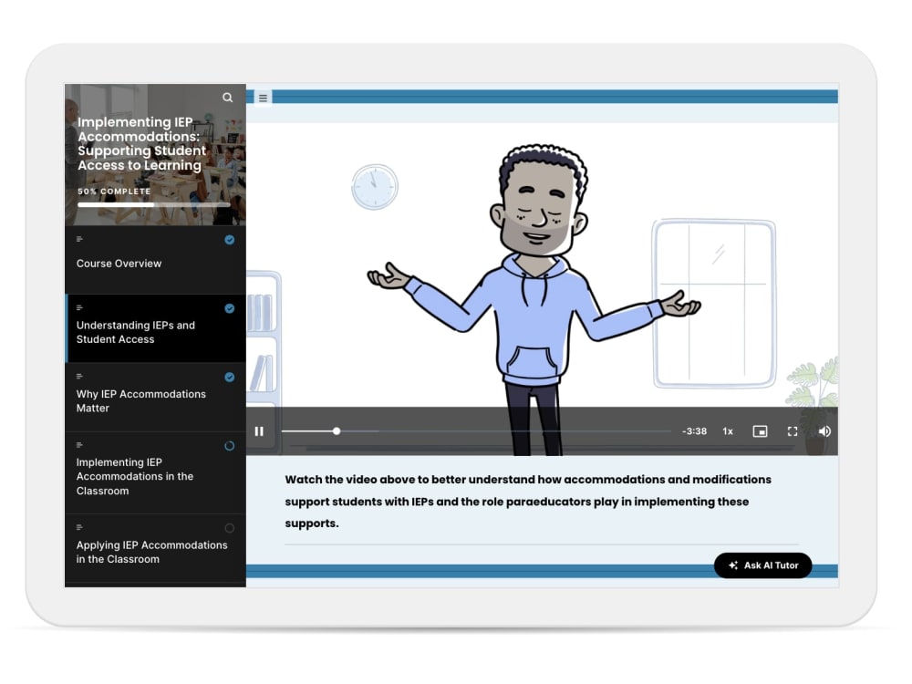Click the "50% COMPLETE" label
This screenshot has width=912, height=684.
click(x=114, y=192)
